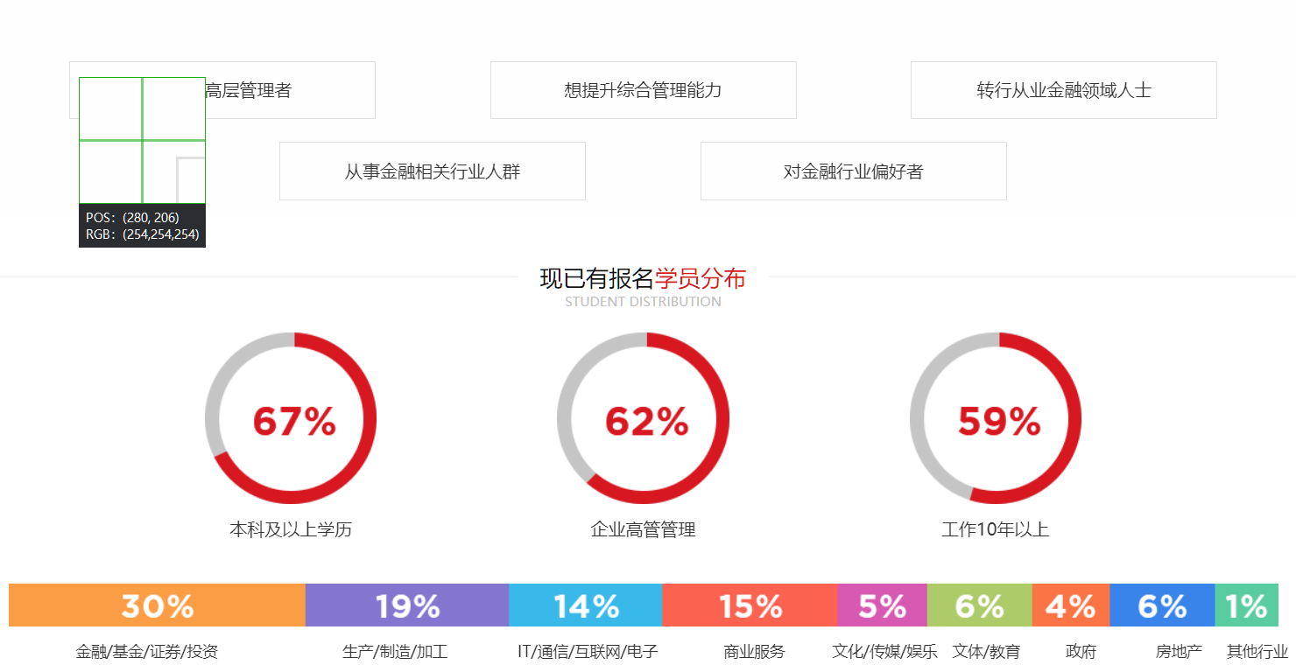Select the 62% donut chart
1296x672 pixels.
coord(644,419)
